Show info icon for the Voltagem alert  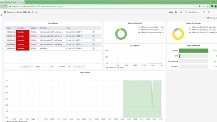click(x=94, y=48)
